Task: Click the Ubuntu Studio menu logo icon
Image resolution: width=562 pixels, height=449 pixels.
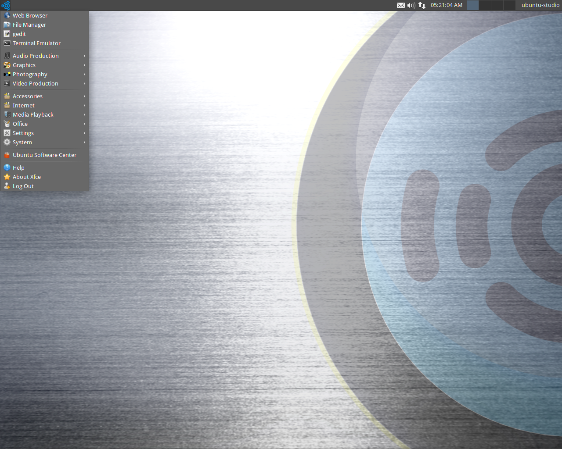Action: pyautogui.click(x=6, y=5)
